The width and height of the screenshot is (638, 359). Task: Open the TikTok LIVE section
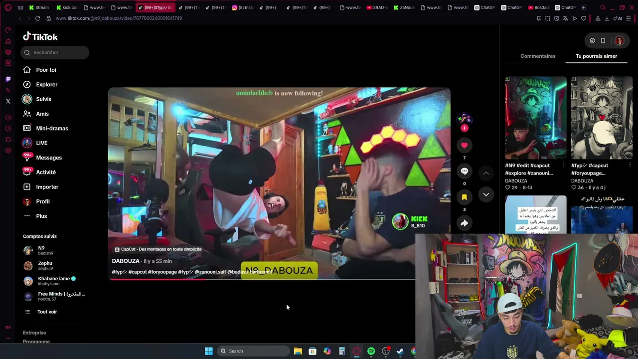tap(41, 143)
